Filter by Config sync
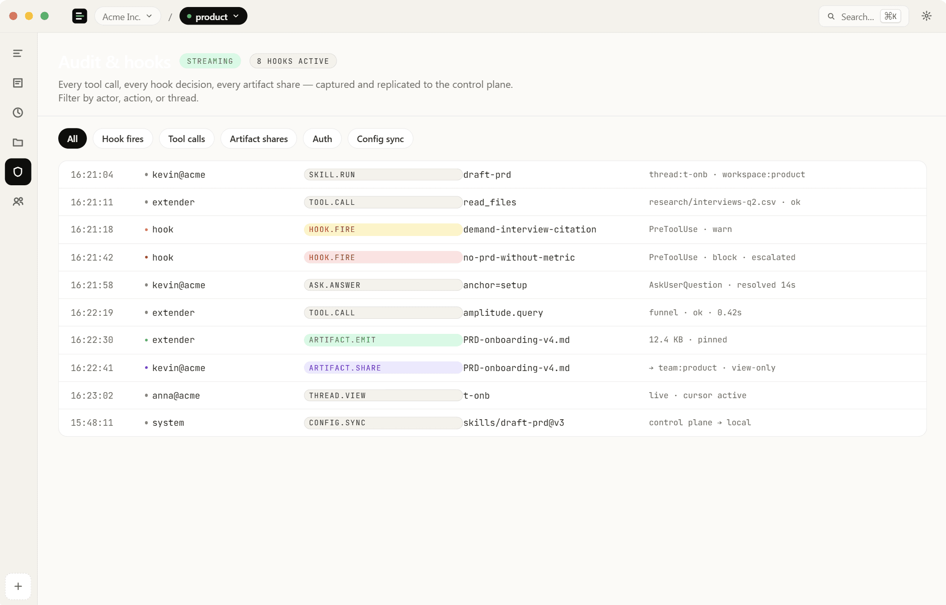The image size is (946, 605). coord(380,139)
